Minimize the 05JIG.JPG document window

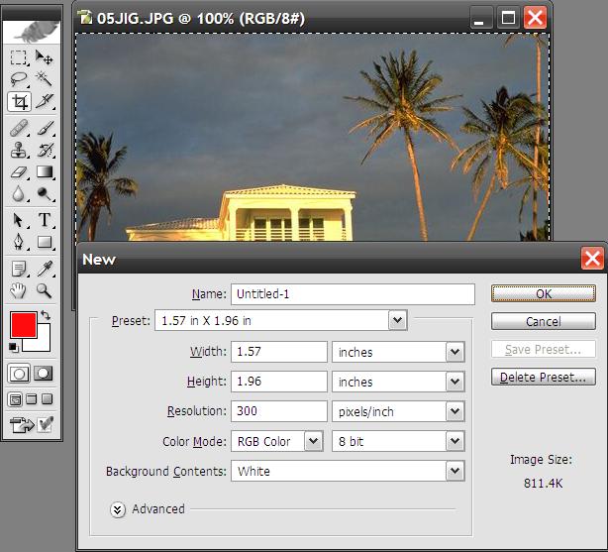pos(480,18)
